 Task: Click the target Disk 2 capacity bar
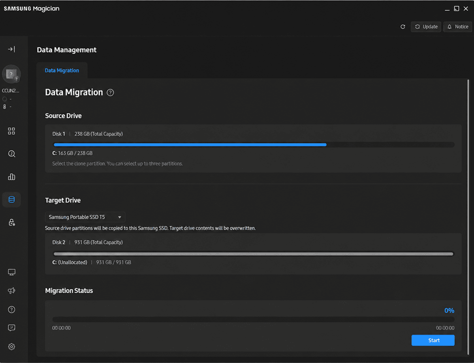(254, 254)
